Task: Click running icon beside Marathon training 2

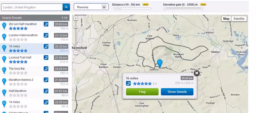Action: 46,80
